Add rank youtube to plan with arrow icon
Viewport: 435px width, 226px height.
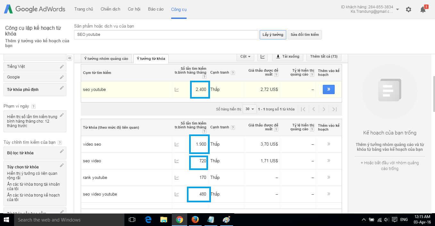[x=329, y=177]
